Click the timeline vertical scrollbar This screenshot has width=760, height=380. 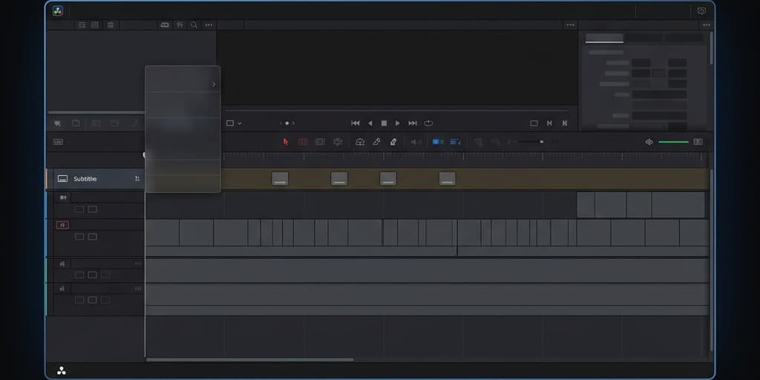click(711, 260)
